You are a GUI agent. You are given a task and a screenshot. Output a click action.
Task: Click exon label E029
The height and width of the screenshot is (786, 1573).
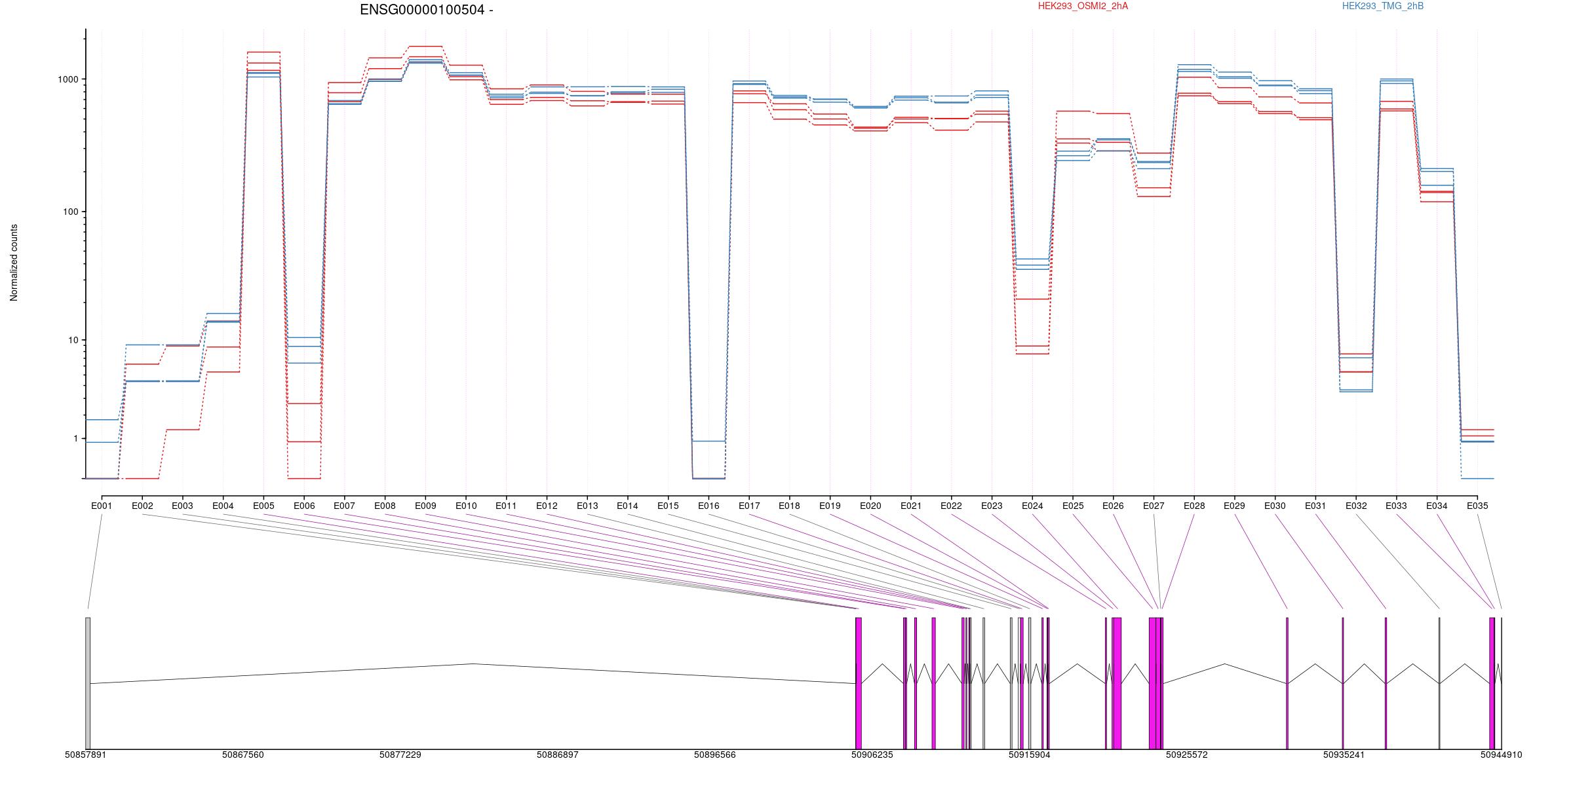click(1234, 506)
